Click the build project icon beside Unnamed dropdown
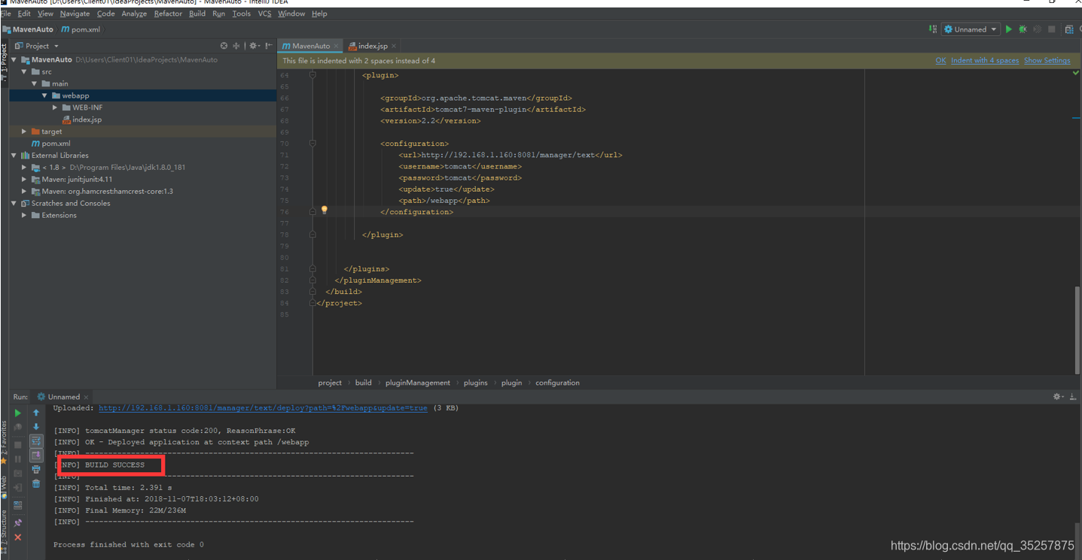This screenshot has height=560, width=1082. [x=932, y=29]
